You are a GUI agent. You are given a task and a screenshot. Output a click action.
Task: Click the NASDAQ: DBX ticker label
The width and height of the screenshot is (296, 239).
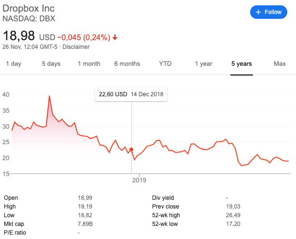point(29,18)
